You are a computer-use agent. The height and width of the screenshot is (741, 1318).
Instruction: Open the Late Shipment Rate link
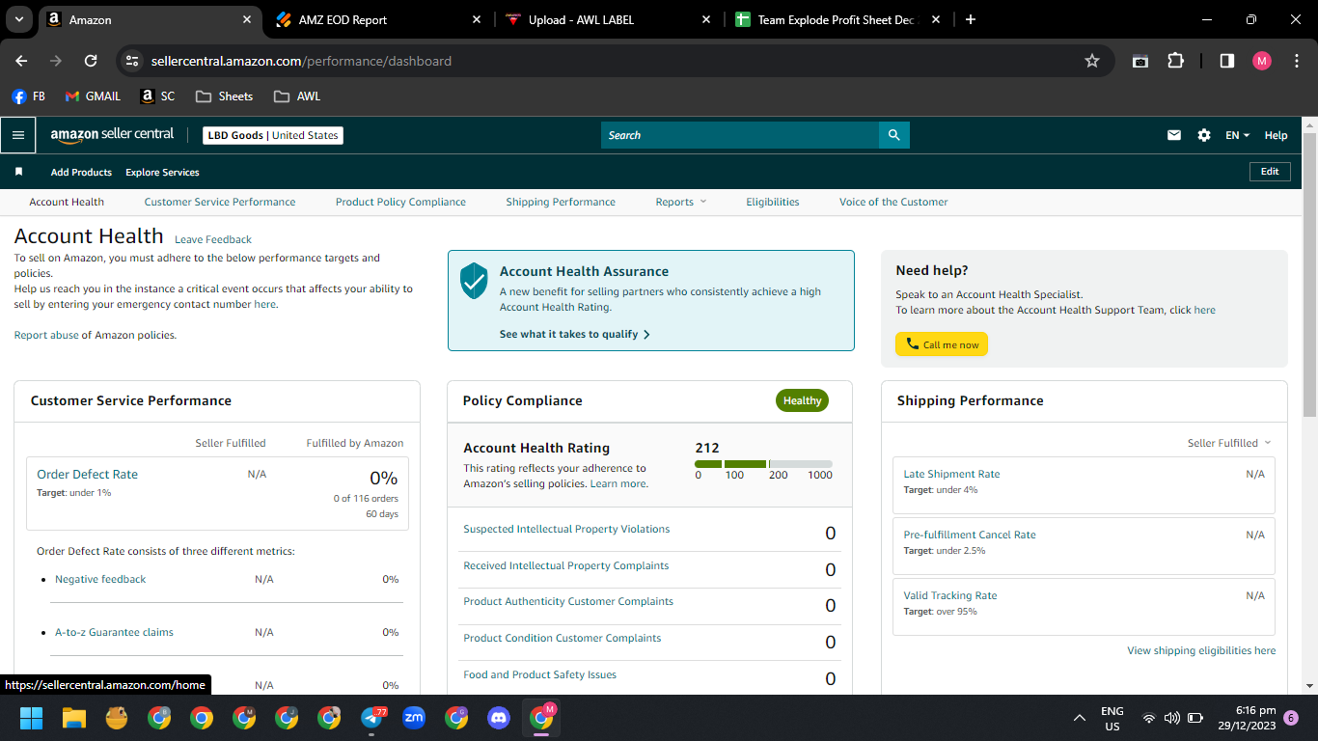(x=951, y=474)
